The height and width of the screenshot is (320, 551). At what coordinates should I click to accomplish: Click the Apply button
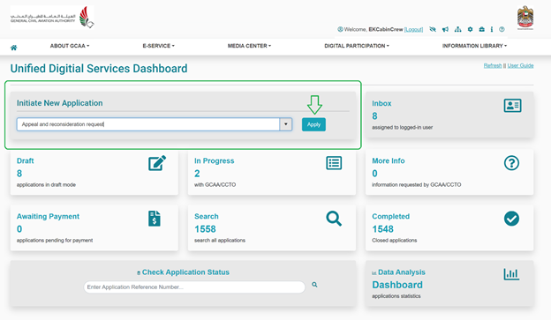313,124
